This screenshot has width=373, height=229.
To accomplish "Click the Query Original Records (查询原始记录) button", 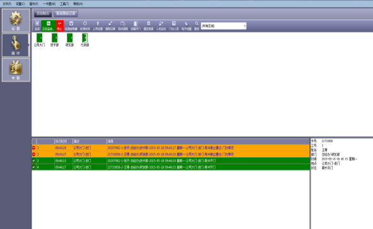I will point(66,14).
